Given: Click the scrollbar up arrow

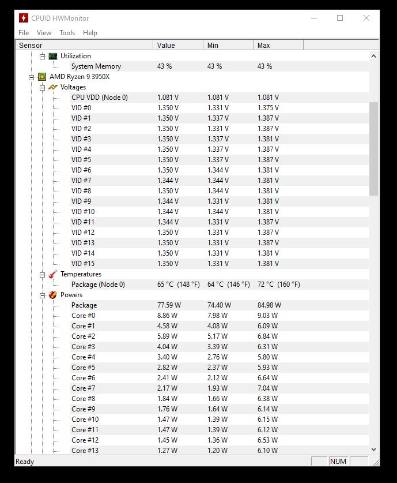Looking at the screenshot, I should [373, 56].
